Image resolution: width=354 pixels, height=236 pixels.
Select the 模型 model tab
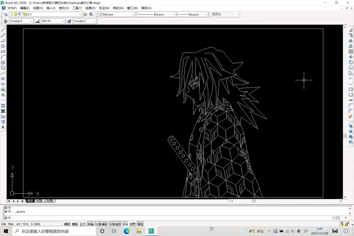30,201
